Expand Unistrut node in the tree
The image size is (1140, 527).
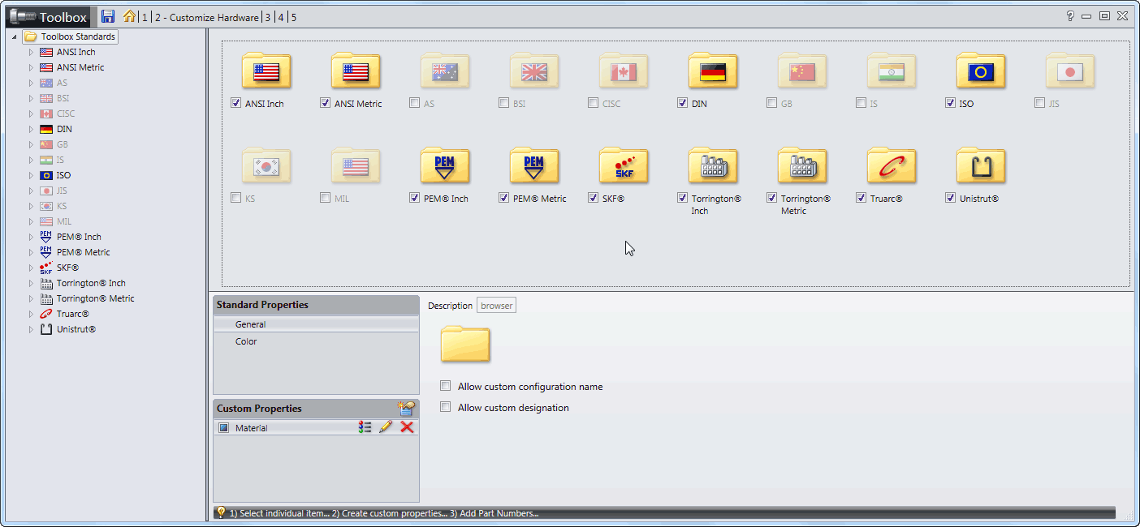(31, 329)
